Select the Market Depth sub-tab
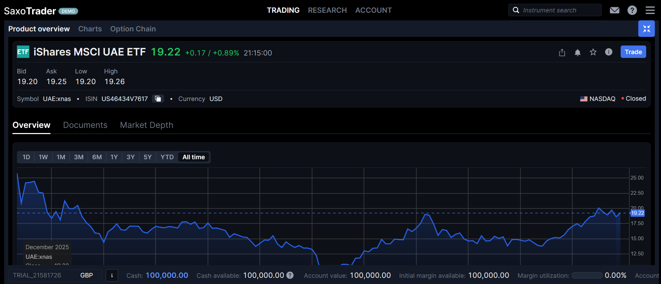The width and height of the screenshot is (661, 284). coord(147,125)
